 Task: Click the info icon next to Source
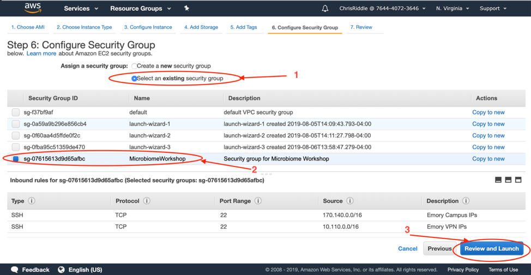350,201
